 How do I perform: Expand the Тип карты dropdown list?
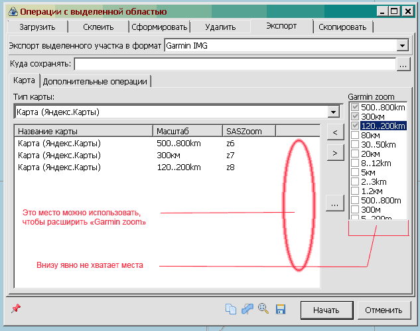335,112
